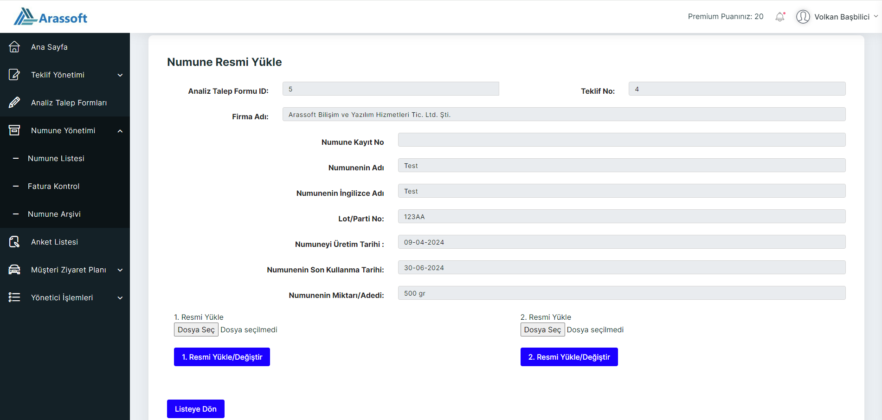
Task: Collapse the Numune Yönetimi chevron
Action: 120,131
